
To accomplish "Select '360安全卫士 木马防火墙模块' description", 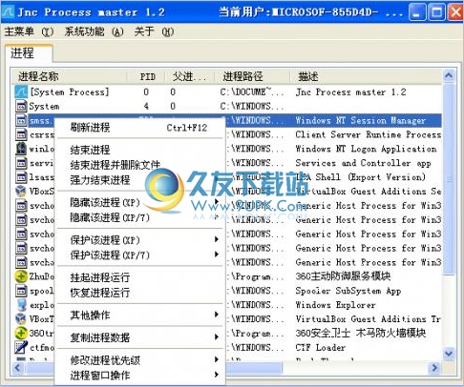I will (361, 333).
